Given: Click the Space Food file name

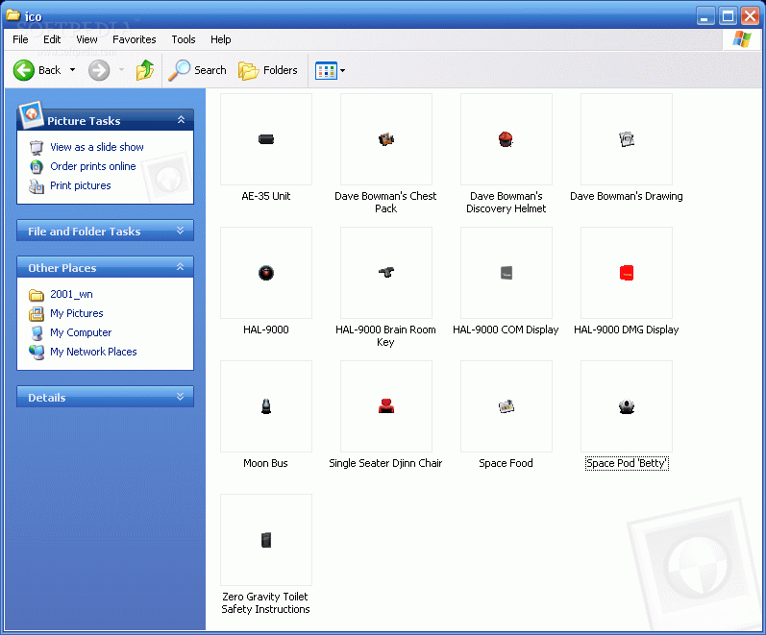Looking at the screenshot, I should coord(507,463).
